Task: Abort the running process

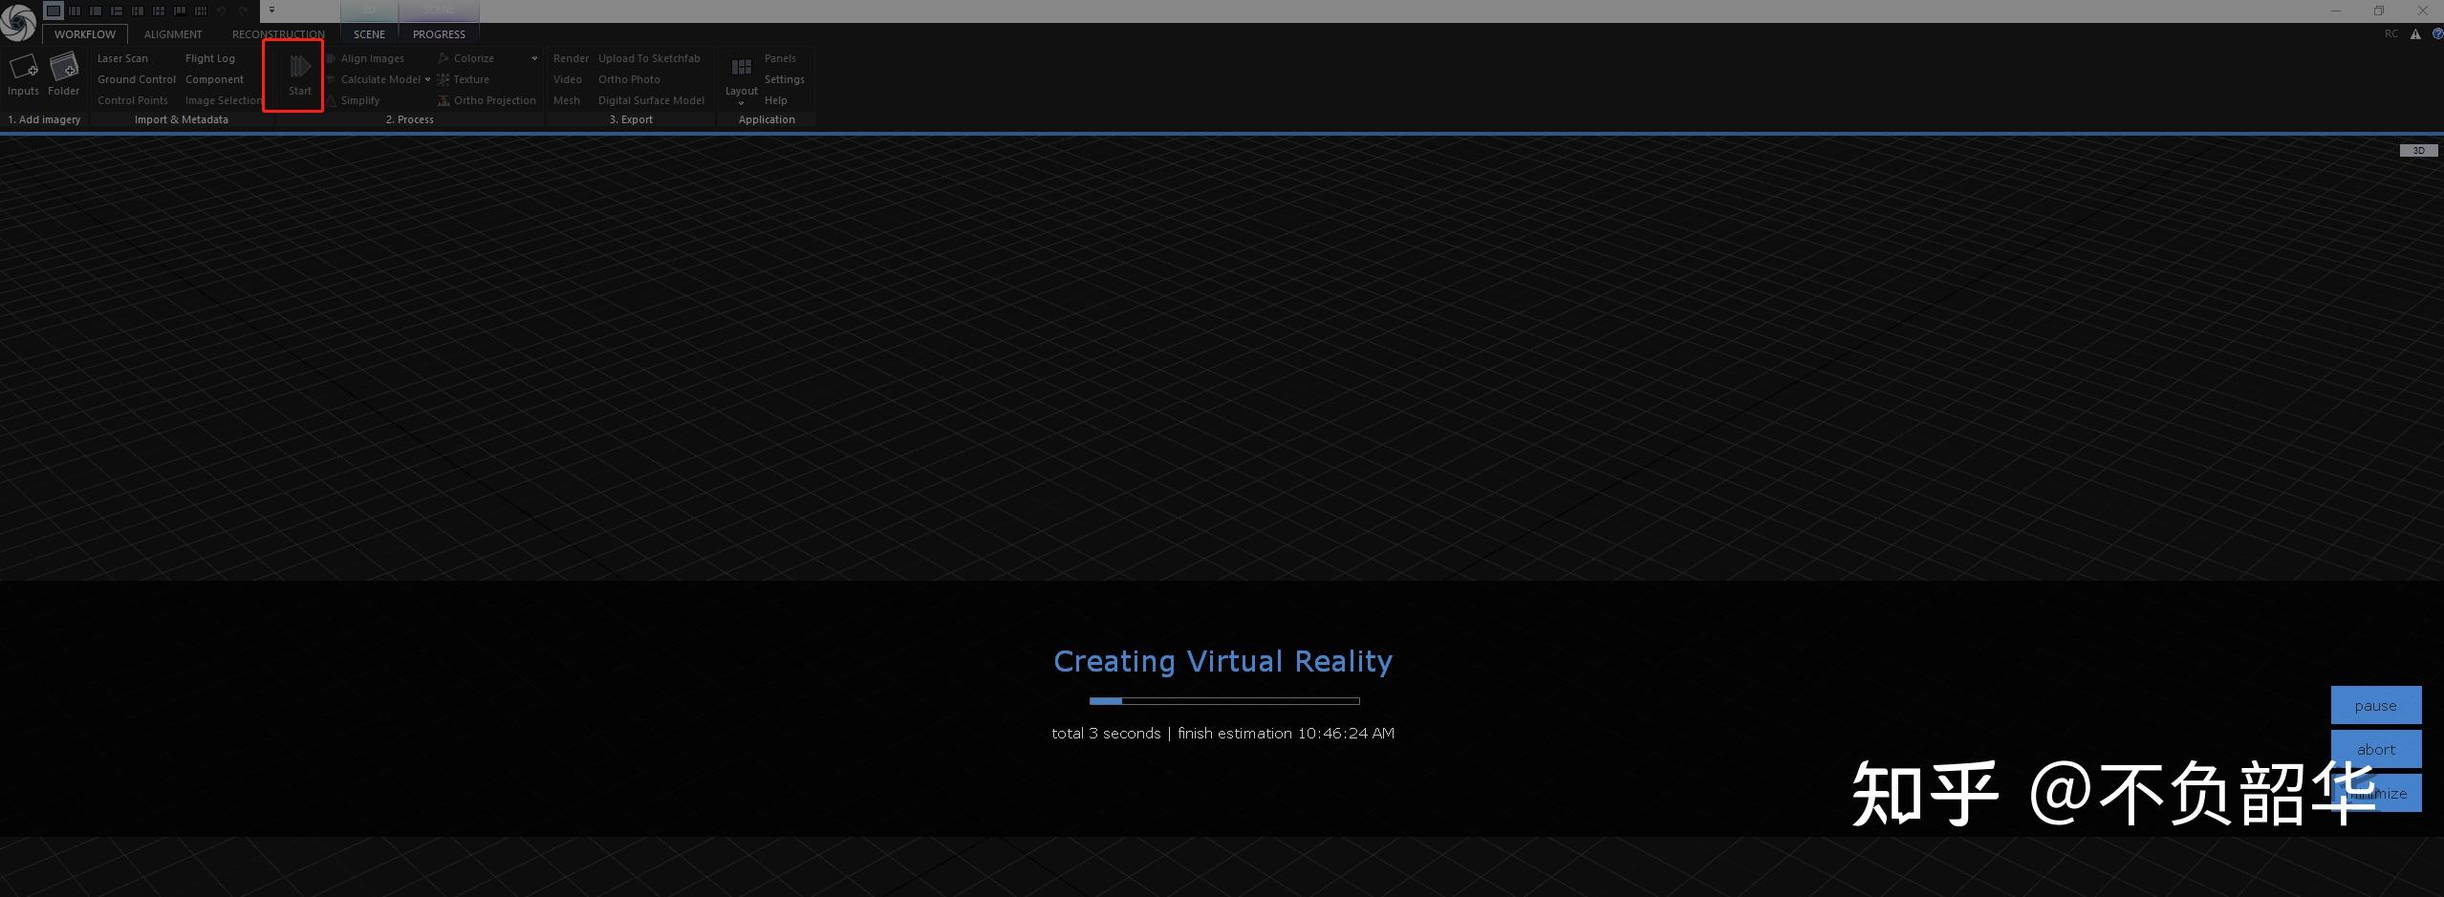Action: 2376,749
